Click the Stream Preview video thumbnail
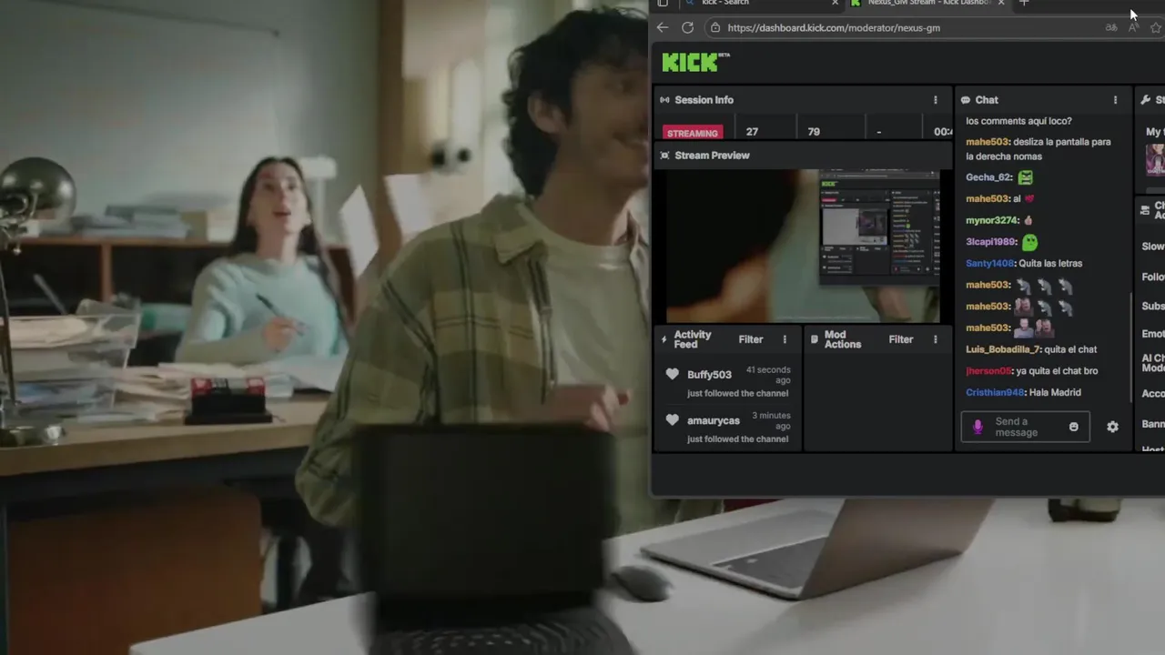 (x=803, y=246)
